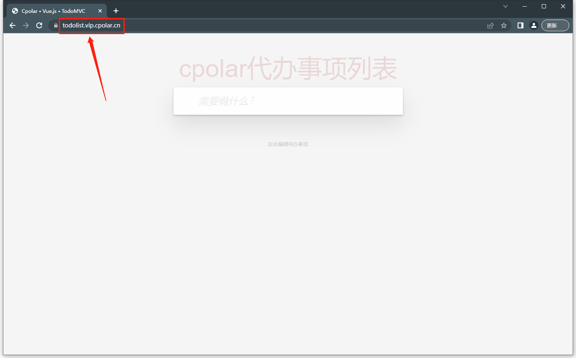Open a new tab with the plus button

[x=116, y=10]
